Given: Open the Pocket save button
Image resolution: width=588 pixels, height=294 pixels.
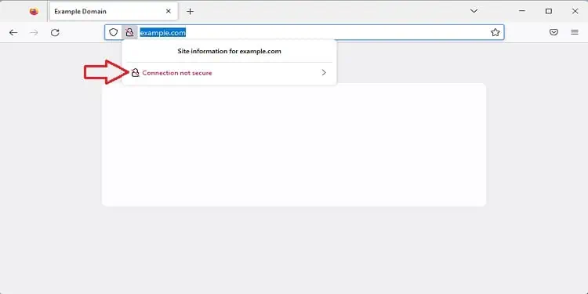Looking at the screenshot, I should 554,32.
